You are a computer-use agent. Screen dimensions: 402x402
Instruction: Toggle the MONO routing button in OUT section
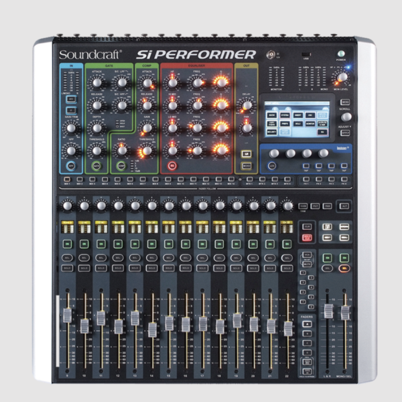[x=247, y=166]
